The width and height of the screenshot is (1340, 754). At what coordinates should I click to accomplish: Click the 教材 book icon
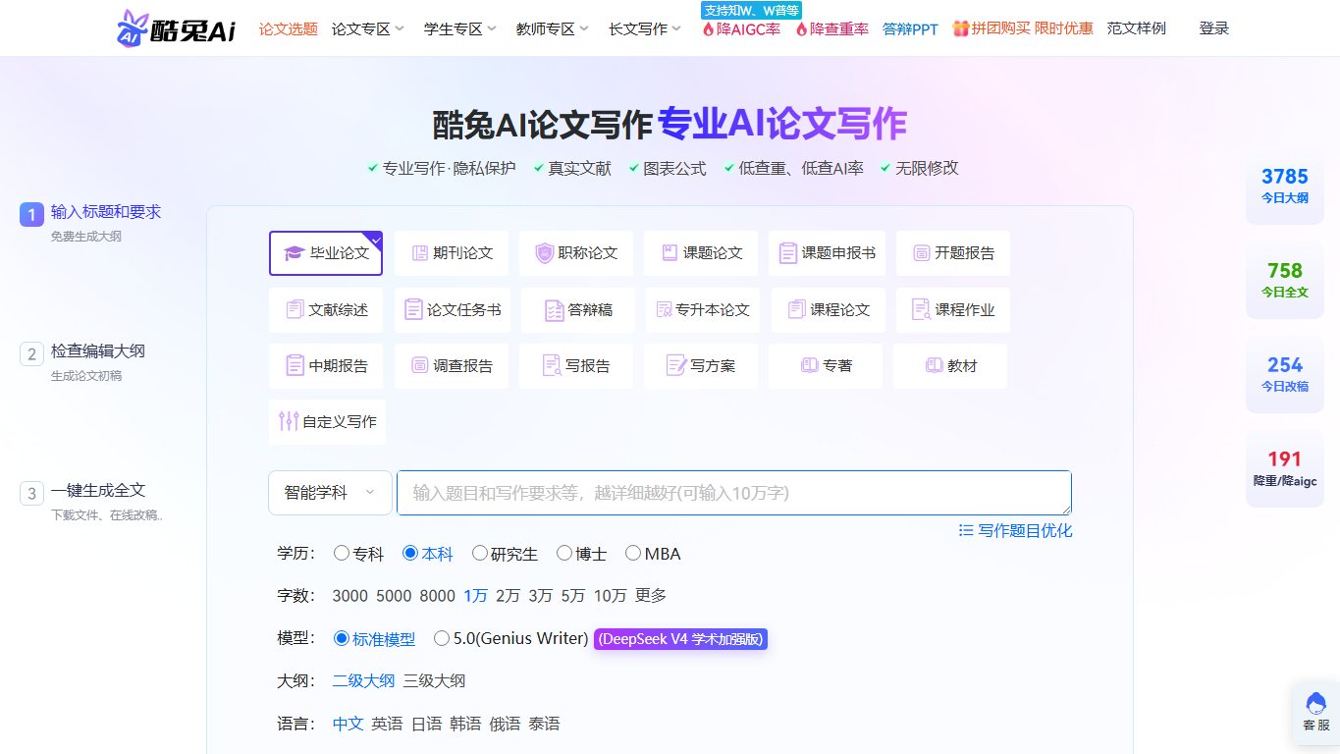coord(935,365)
